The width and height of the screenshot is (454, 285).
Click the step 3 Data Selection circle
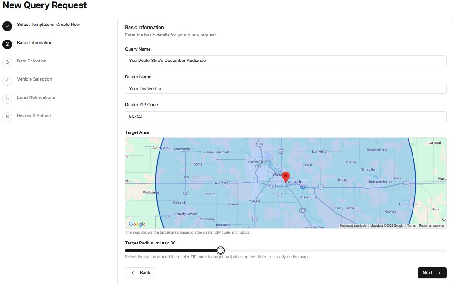pyautogui.click(x=7, y=62)
